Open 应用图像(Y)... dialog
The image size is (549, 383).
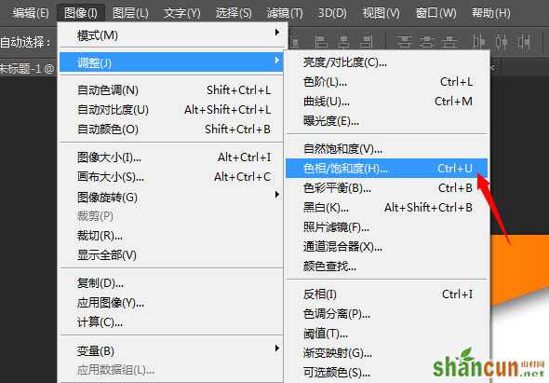coord(171,302)
